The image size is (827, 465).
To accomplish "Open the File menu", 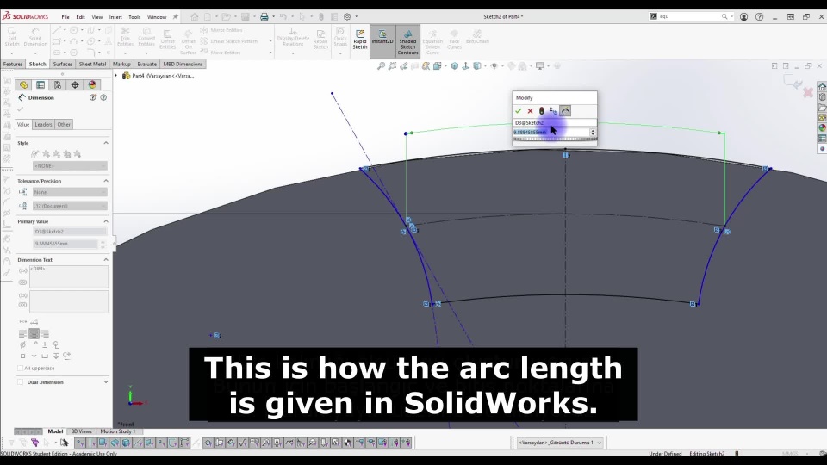I will point(65,17).
